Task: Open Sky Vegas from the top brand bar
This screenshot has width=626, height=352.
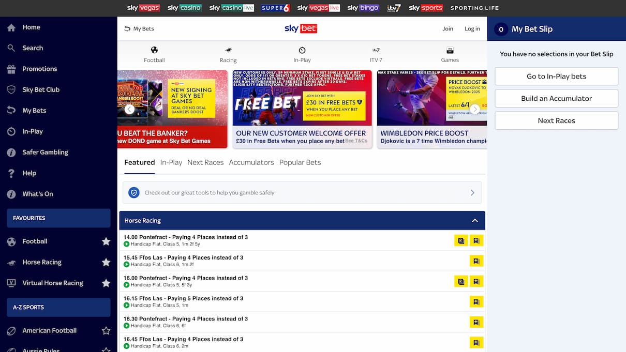Action: tap(143, 8)
